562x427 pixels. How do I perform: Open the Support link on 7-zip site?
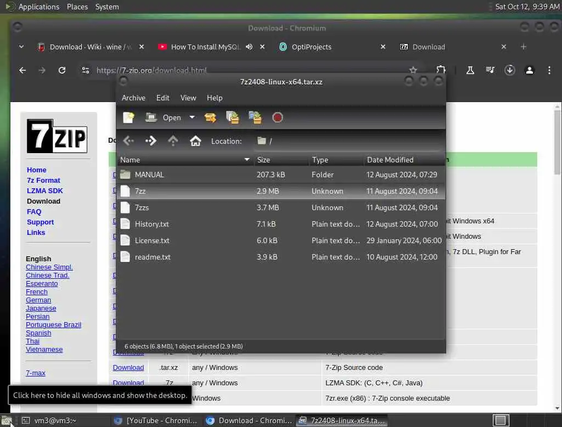[x=40, y=222]
